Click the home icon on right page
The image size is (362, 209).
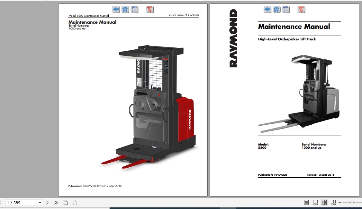tap(276, 9)
